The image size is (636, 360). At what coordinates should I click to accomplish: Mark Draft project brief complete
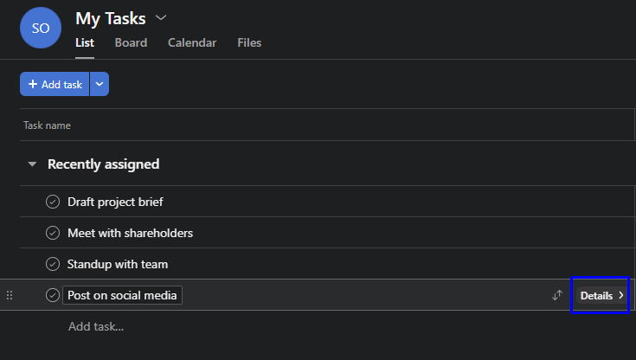click(x=53, y=202)
